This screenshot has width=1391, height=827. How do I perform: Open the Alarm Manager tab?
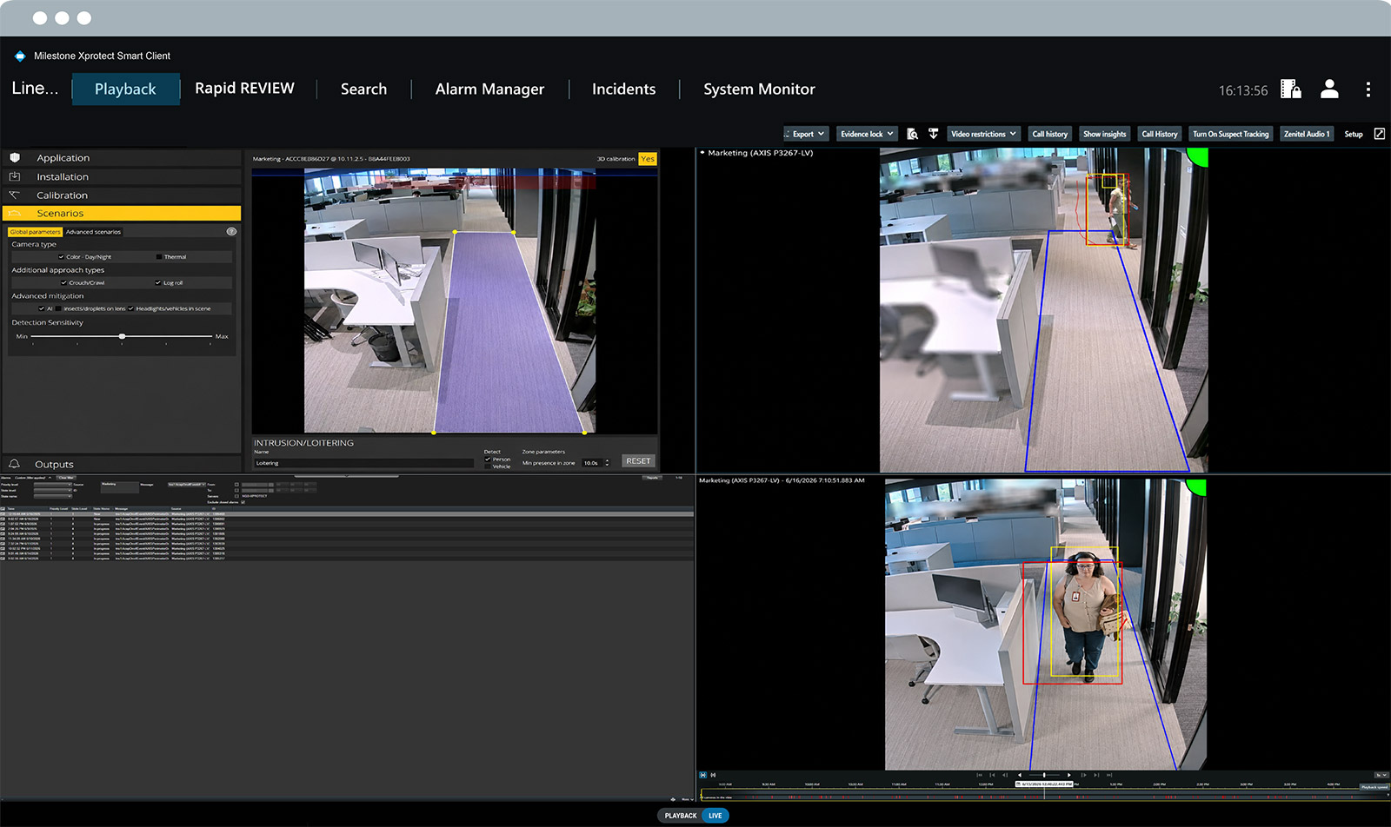point(489,89)
